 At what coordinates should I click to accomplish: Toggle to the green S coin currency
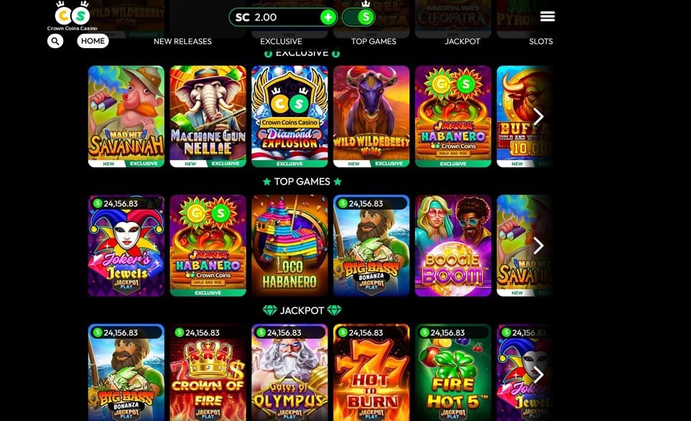pos(365,17)
